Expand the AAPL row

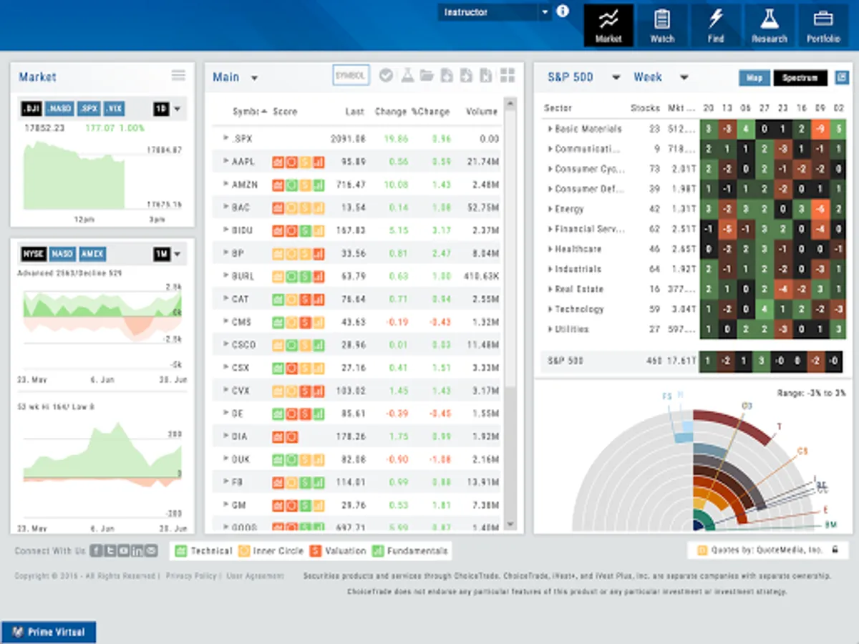click(x=225, y=162)
